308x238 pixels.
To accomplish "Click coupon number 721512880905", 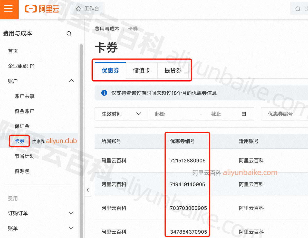I will [188, 161].
